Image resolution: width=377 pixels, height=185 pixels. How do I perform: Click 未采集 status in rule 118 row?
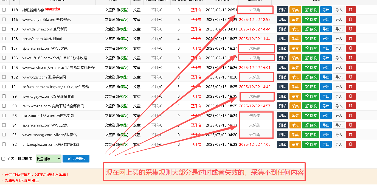[255, 10]
